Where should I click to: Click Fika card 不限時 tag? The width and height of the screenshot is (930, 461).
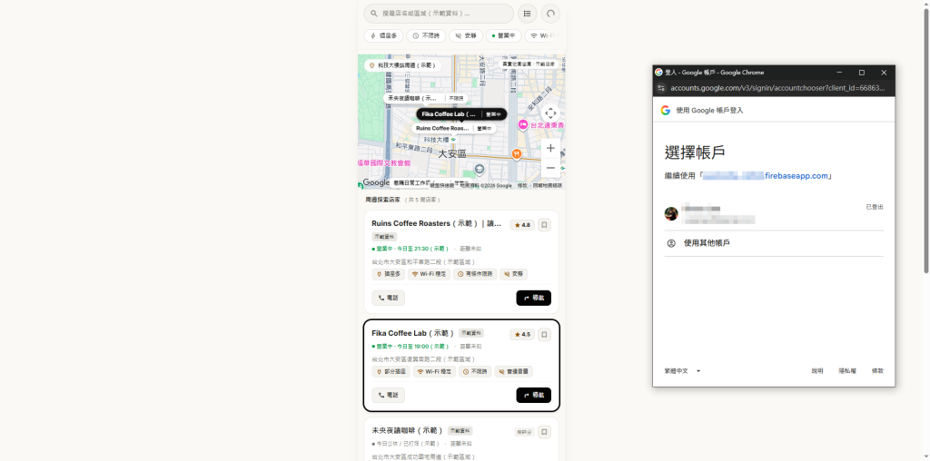tap(475, 371)
